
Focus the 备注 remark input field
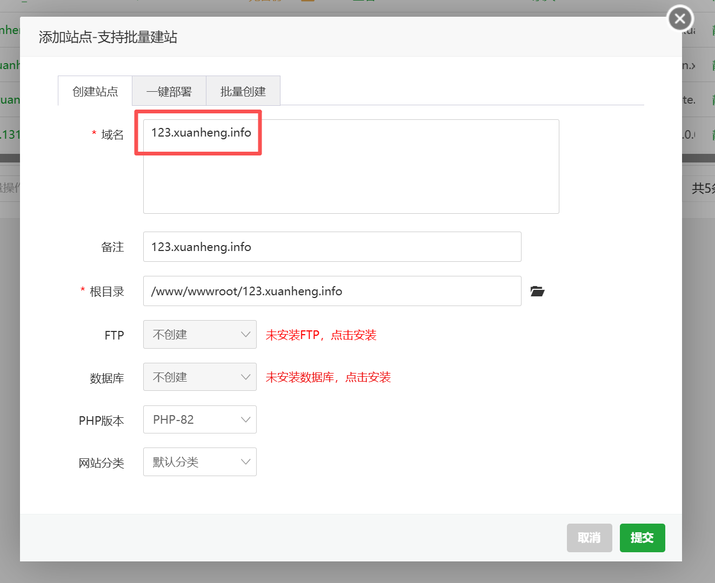click(332, 247)
